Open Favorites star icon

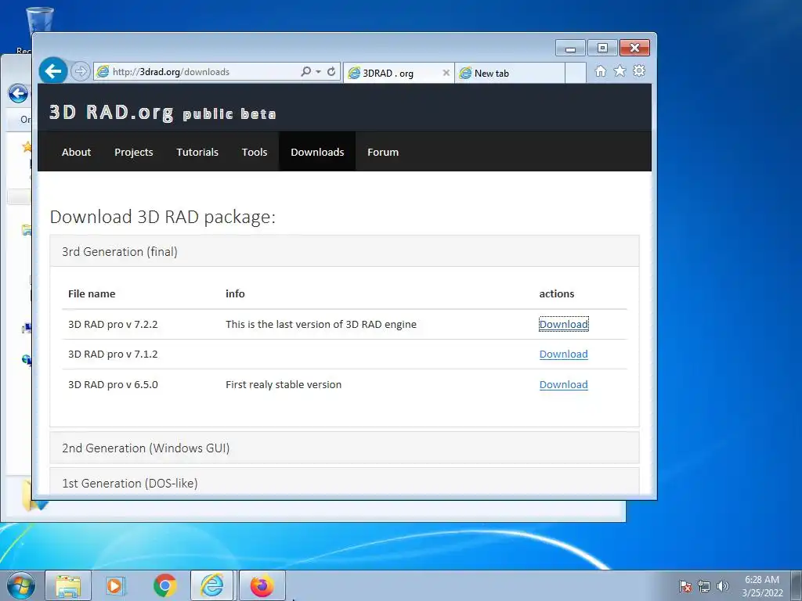click(620, 71)
